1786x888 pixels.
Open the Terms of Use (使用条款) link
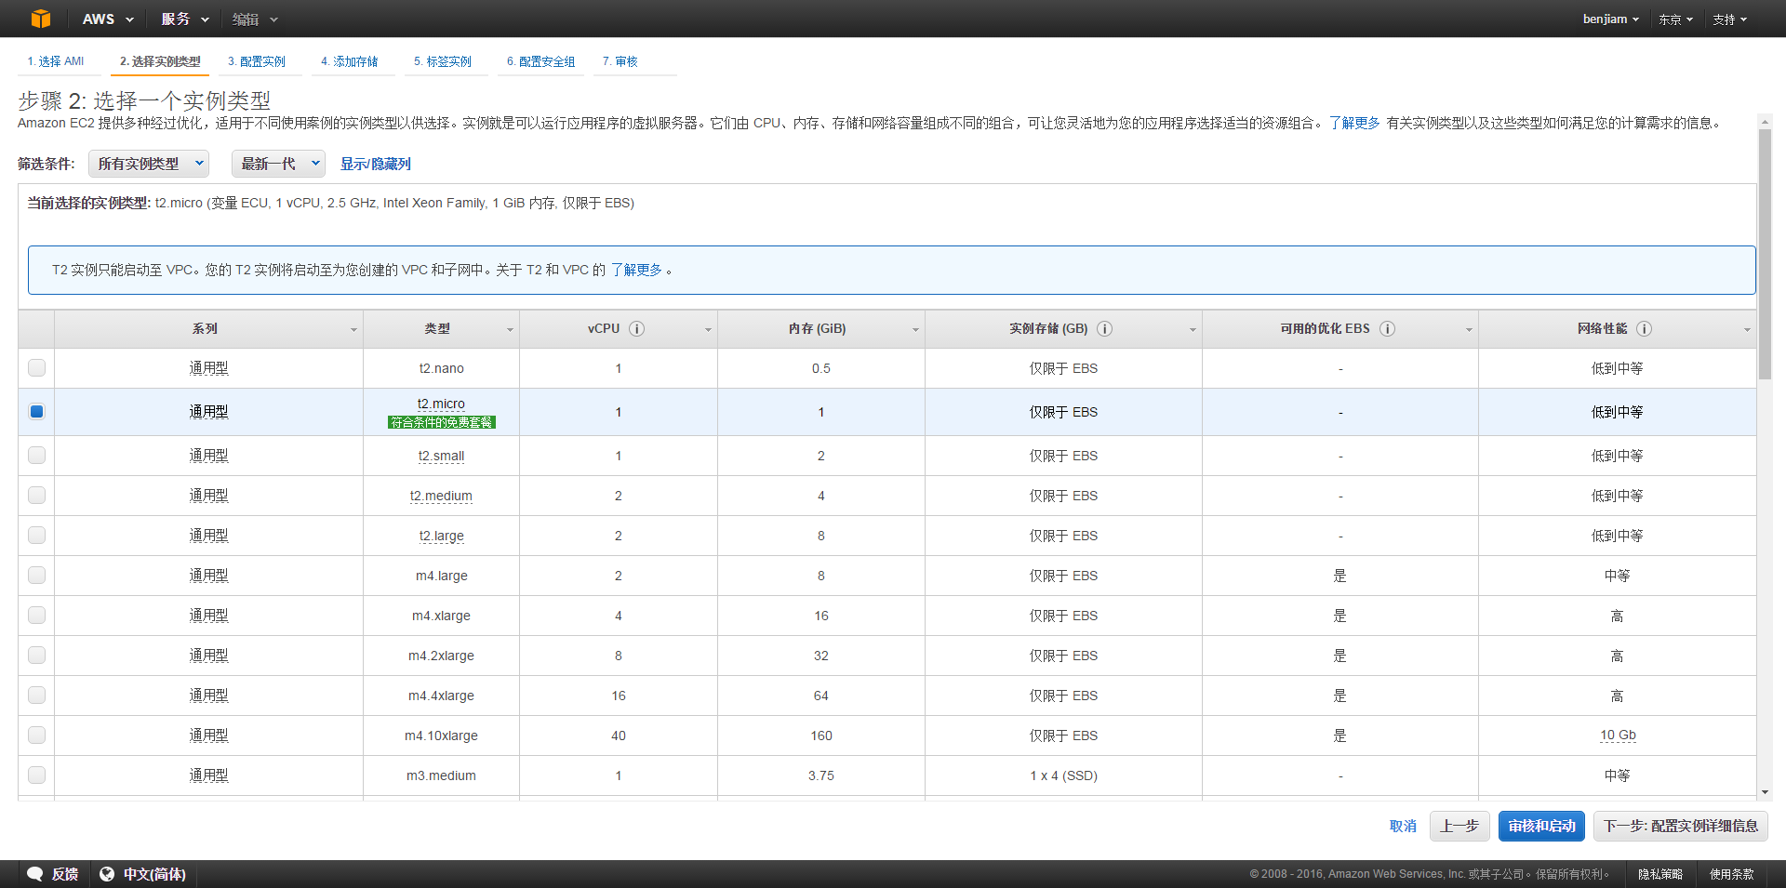[1732, 874]
